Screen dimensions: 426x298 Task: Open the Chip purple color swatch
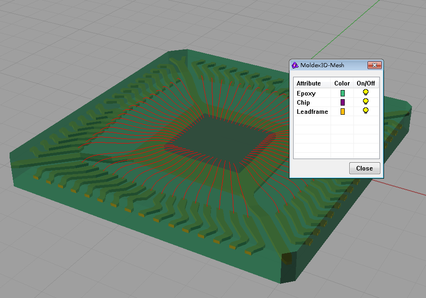(342, 102)
